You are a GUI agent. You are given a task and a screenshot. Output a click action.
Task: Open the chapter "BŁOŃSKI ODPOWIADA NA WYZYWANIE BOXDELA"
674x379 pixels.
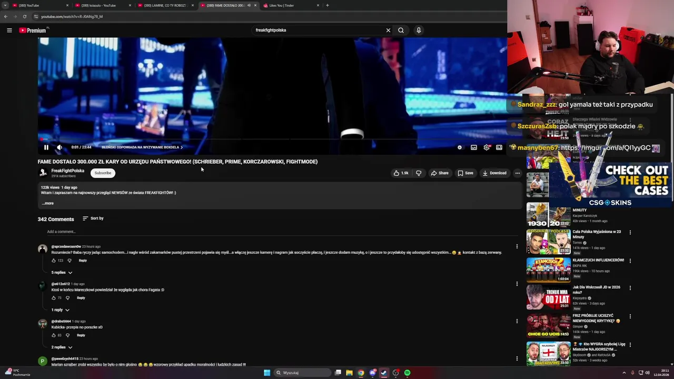pyautogui.click(x=142, y=147)
